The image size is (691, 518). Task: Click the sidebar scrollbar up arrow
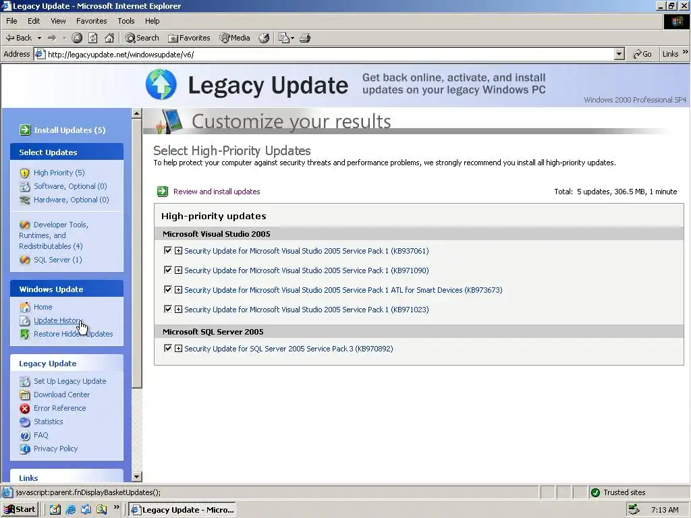(136, 113)
